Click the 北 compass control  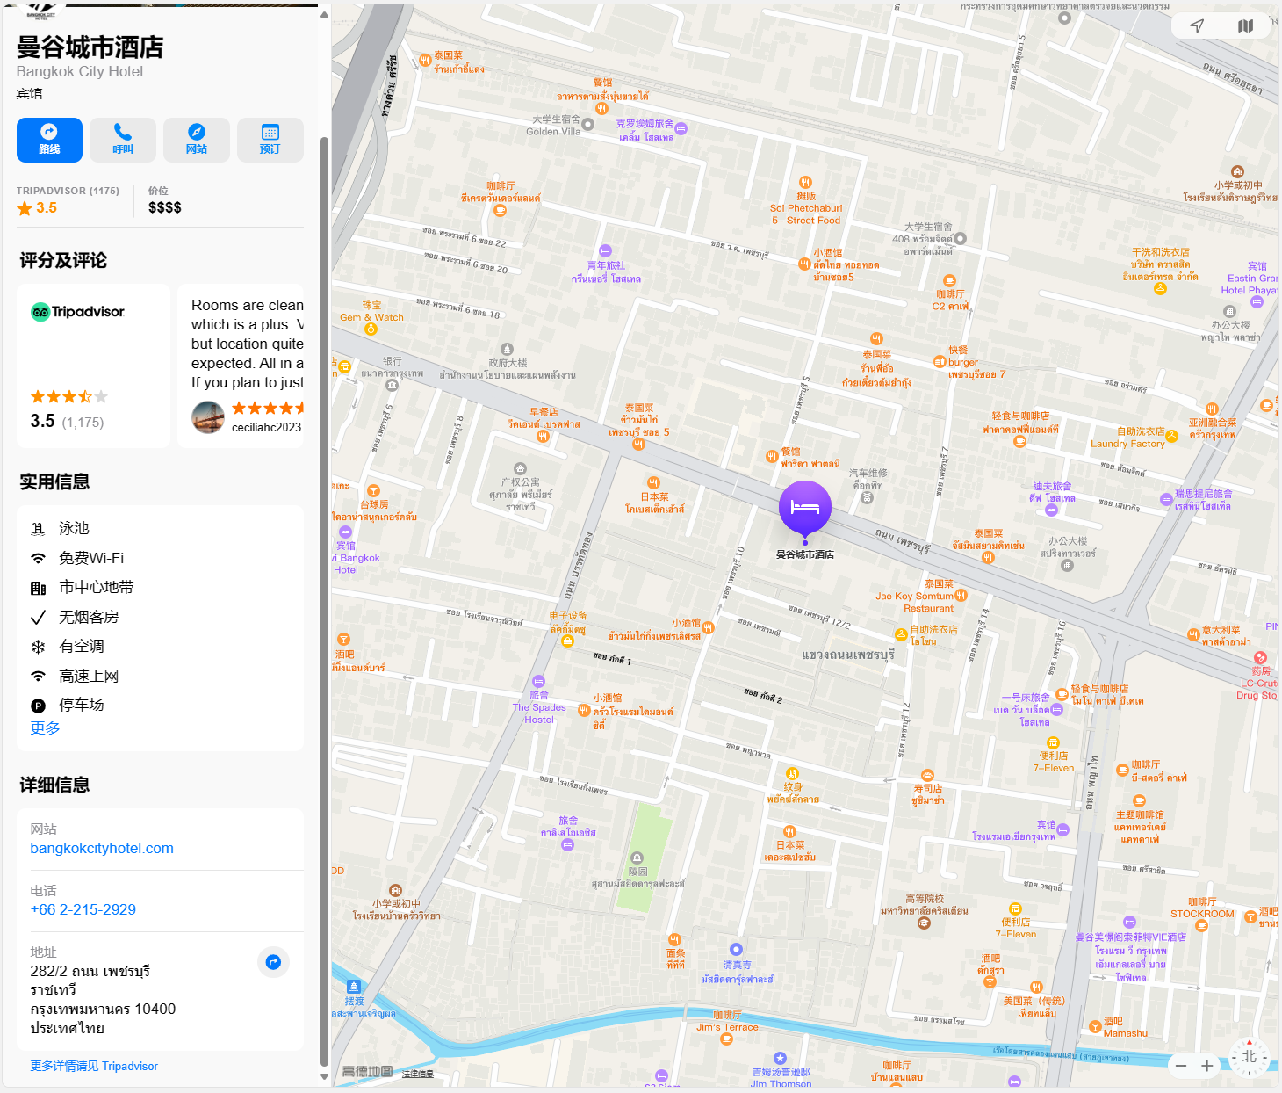click(1250, 1057)
